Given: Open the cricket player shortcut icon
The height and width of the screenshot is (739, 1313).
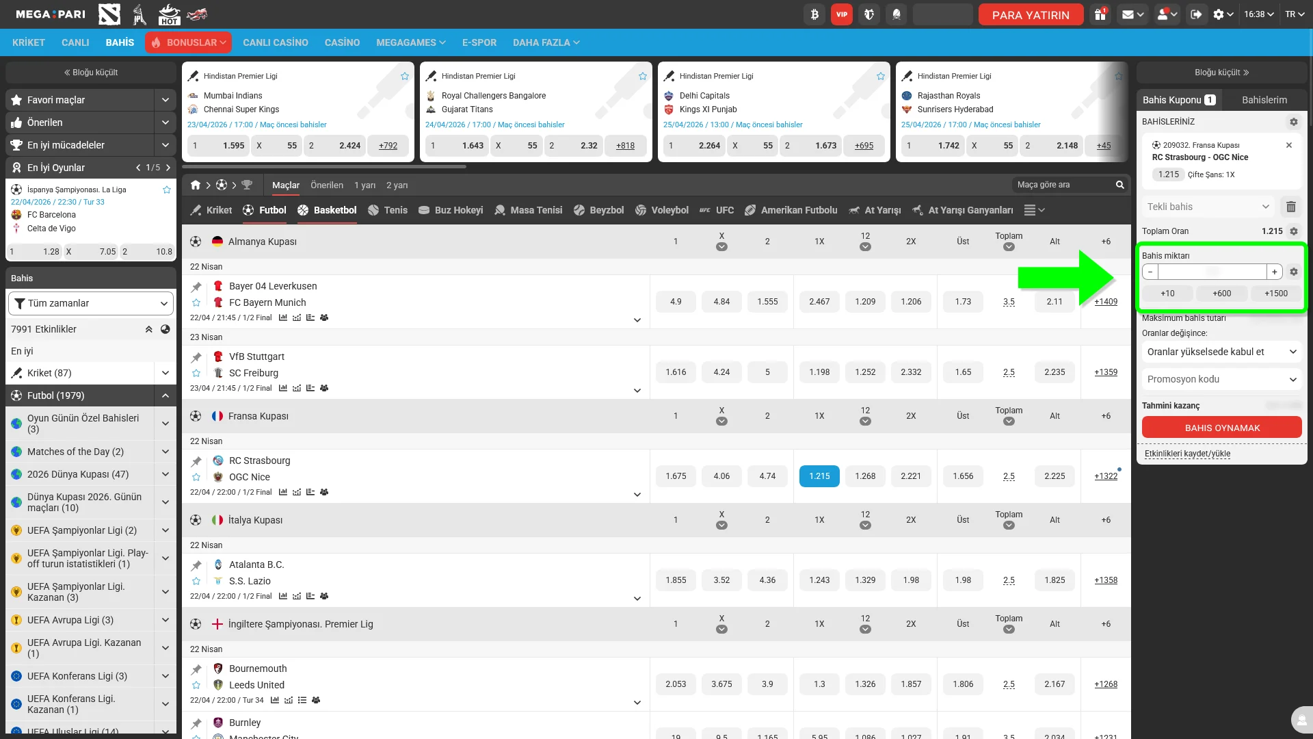Looking at the screenshot, I should (x=140, y=14).
